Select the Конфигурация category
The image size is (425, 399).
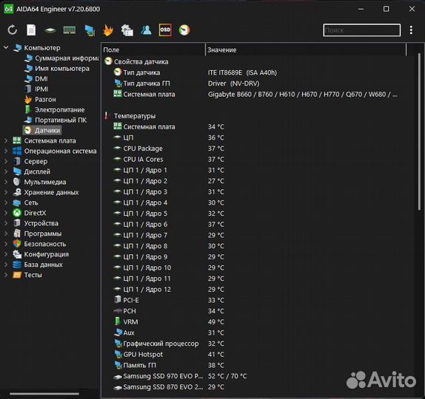pyautogui.click(x=41, y=254)
